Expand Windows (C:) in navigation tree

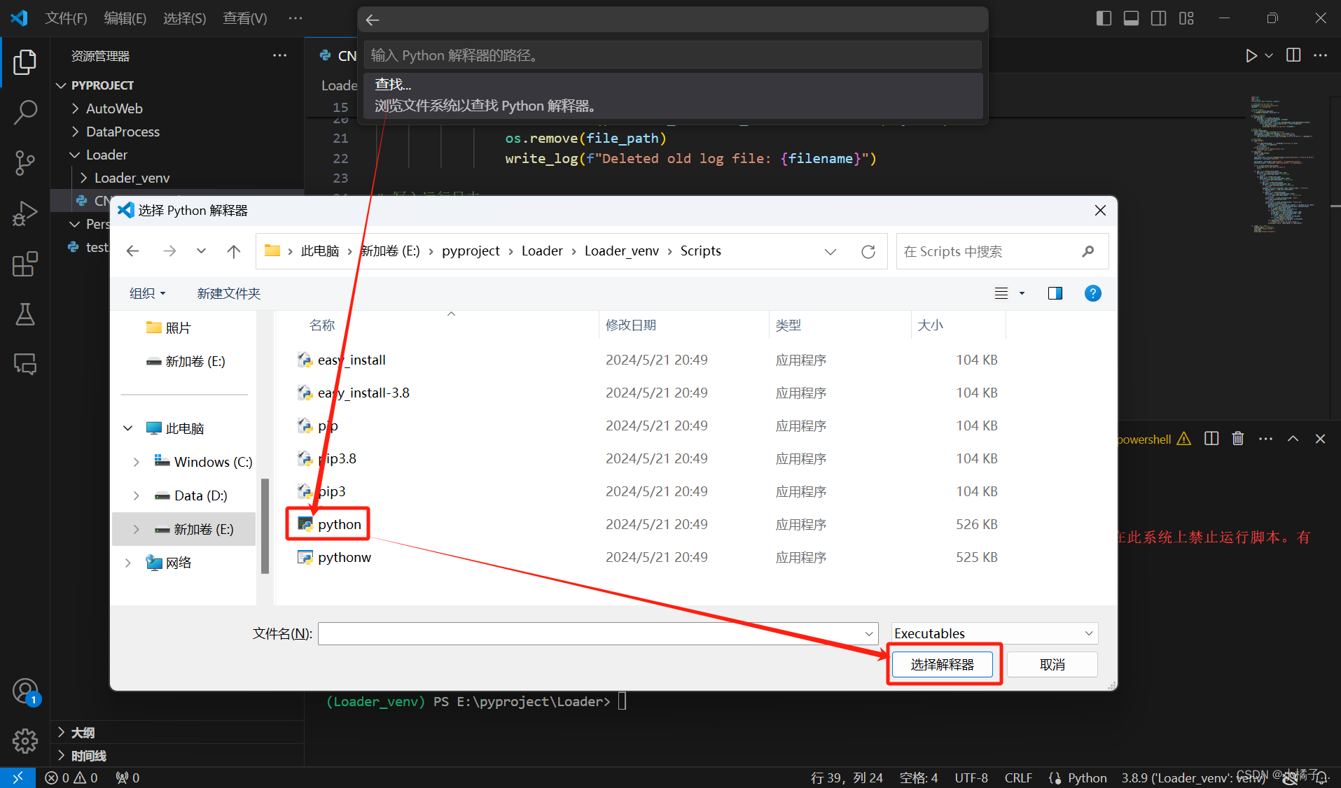point(136,462)
